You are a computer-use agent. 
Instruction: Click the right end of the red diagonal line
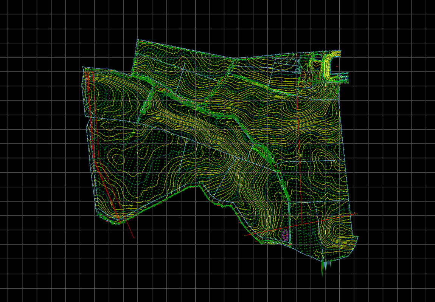(x=356, y=214)
